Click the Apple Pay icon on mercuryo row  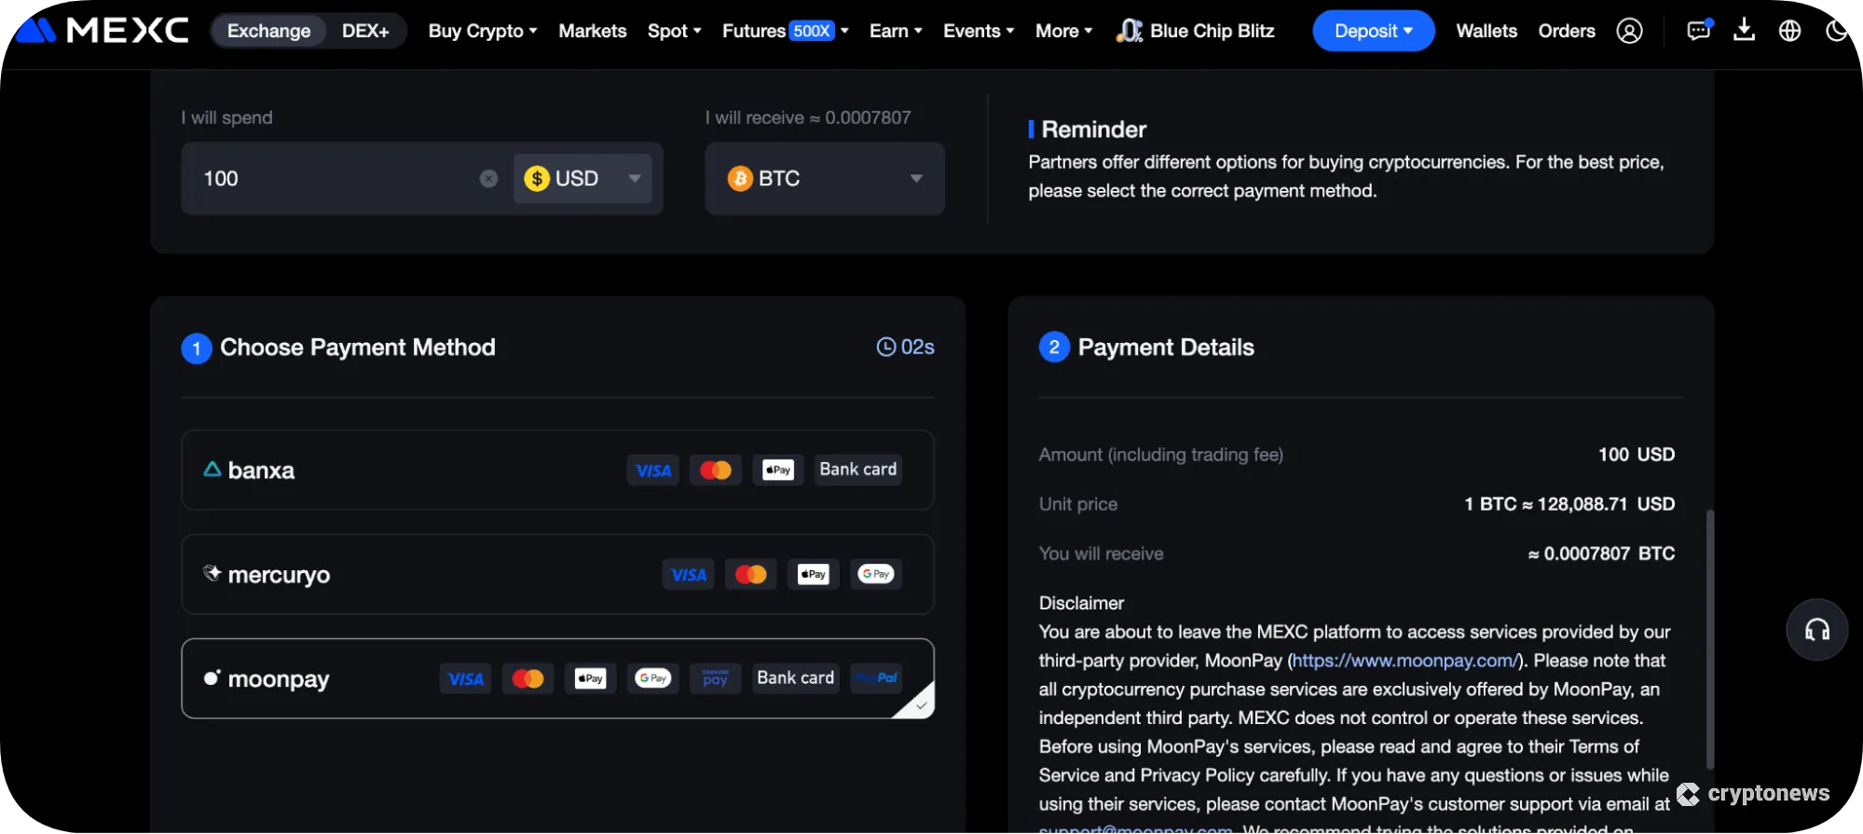(814, 575)
